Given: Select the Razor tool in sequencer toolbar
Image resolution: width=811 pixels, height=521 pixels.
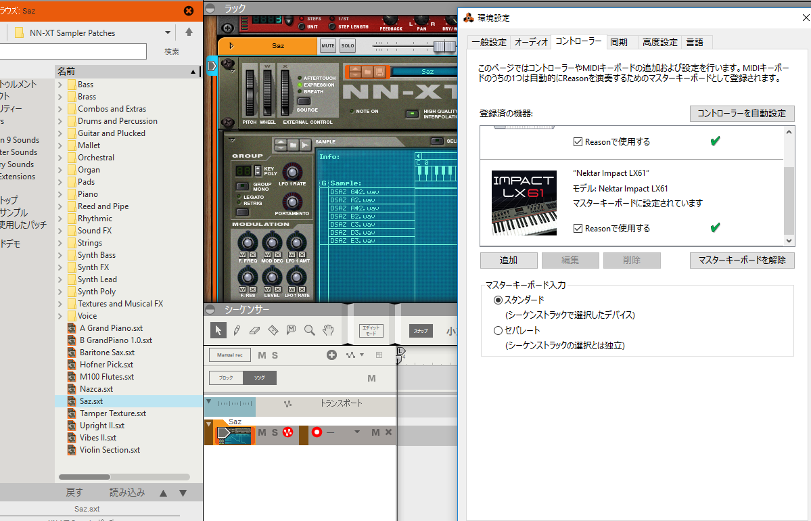Looking at the screenshot, I should (x=273, y=330).
